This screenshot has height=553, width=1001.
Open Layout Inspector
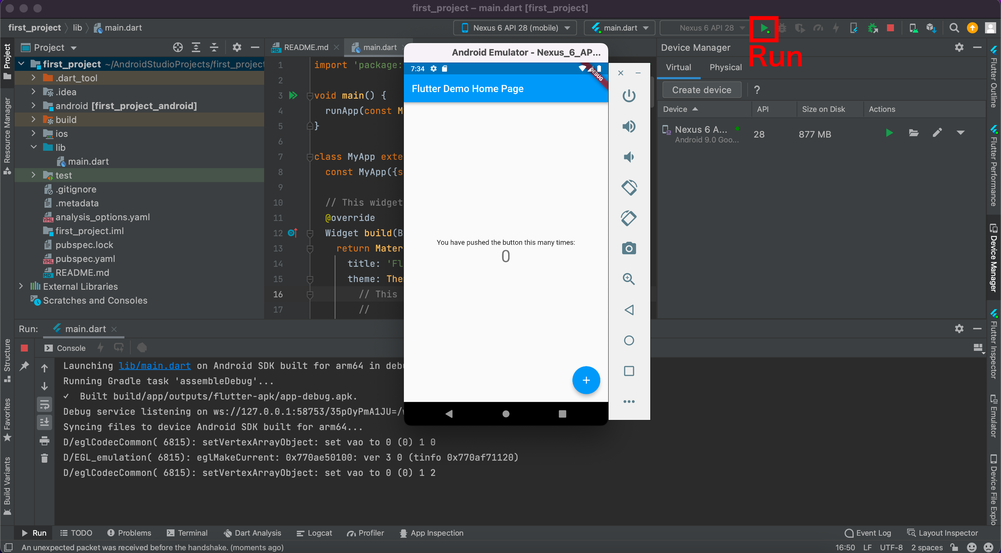(x=942, y=533)
